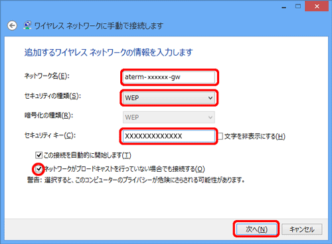Click the heading 追加するワイヤレス ネットワークの情報を入力します
This screenshot has height=244, width=332.
pyautogui.click(x=108, y=52)
